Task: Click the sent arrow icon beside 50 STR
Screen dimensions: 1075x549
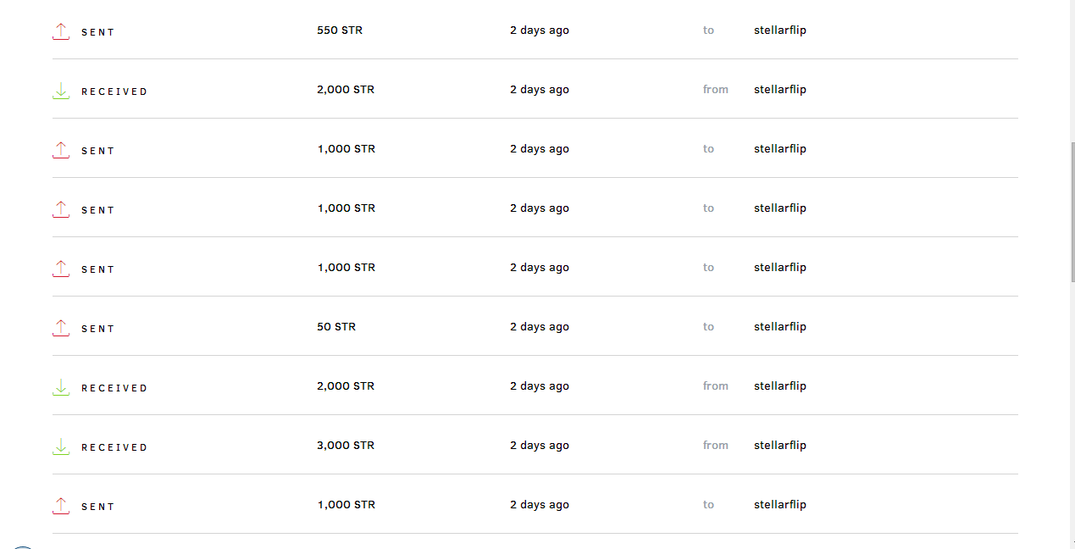Action: tap(61, 328)
